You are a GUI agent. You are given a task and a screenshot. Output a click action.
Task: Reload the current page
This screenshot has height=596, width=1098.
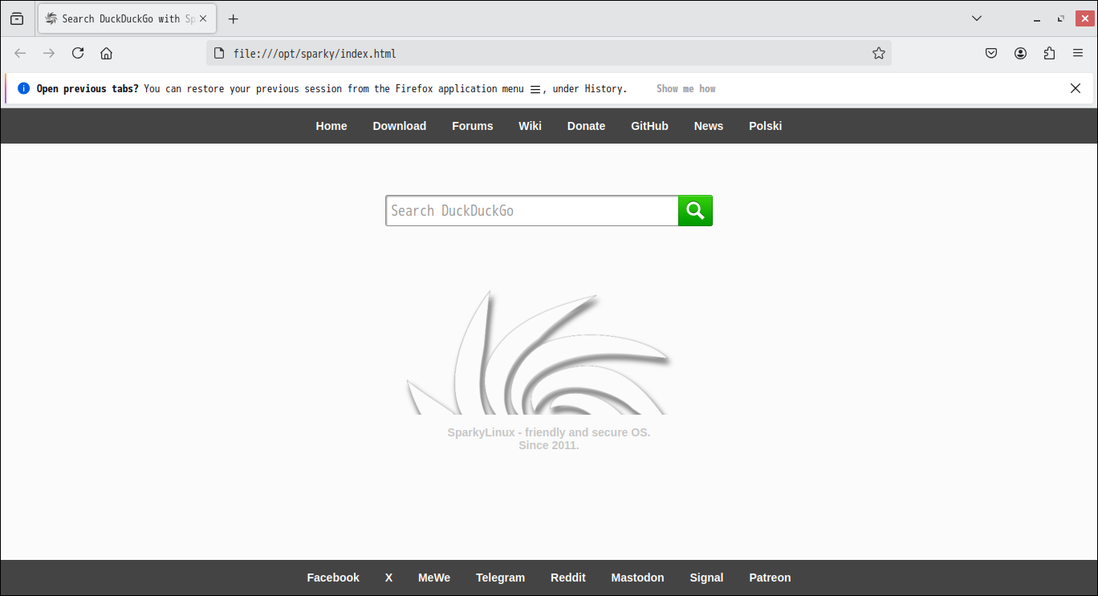(x=78, y=54)
